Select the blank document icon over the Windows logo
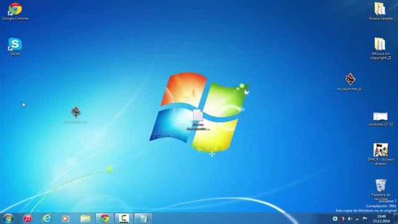This screenshot has height=224, width=398. (x=198, y=119)
